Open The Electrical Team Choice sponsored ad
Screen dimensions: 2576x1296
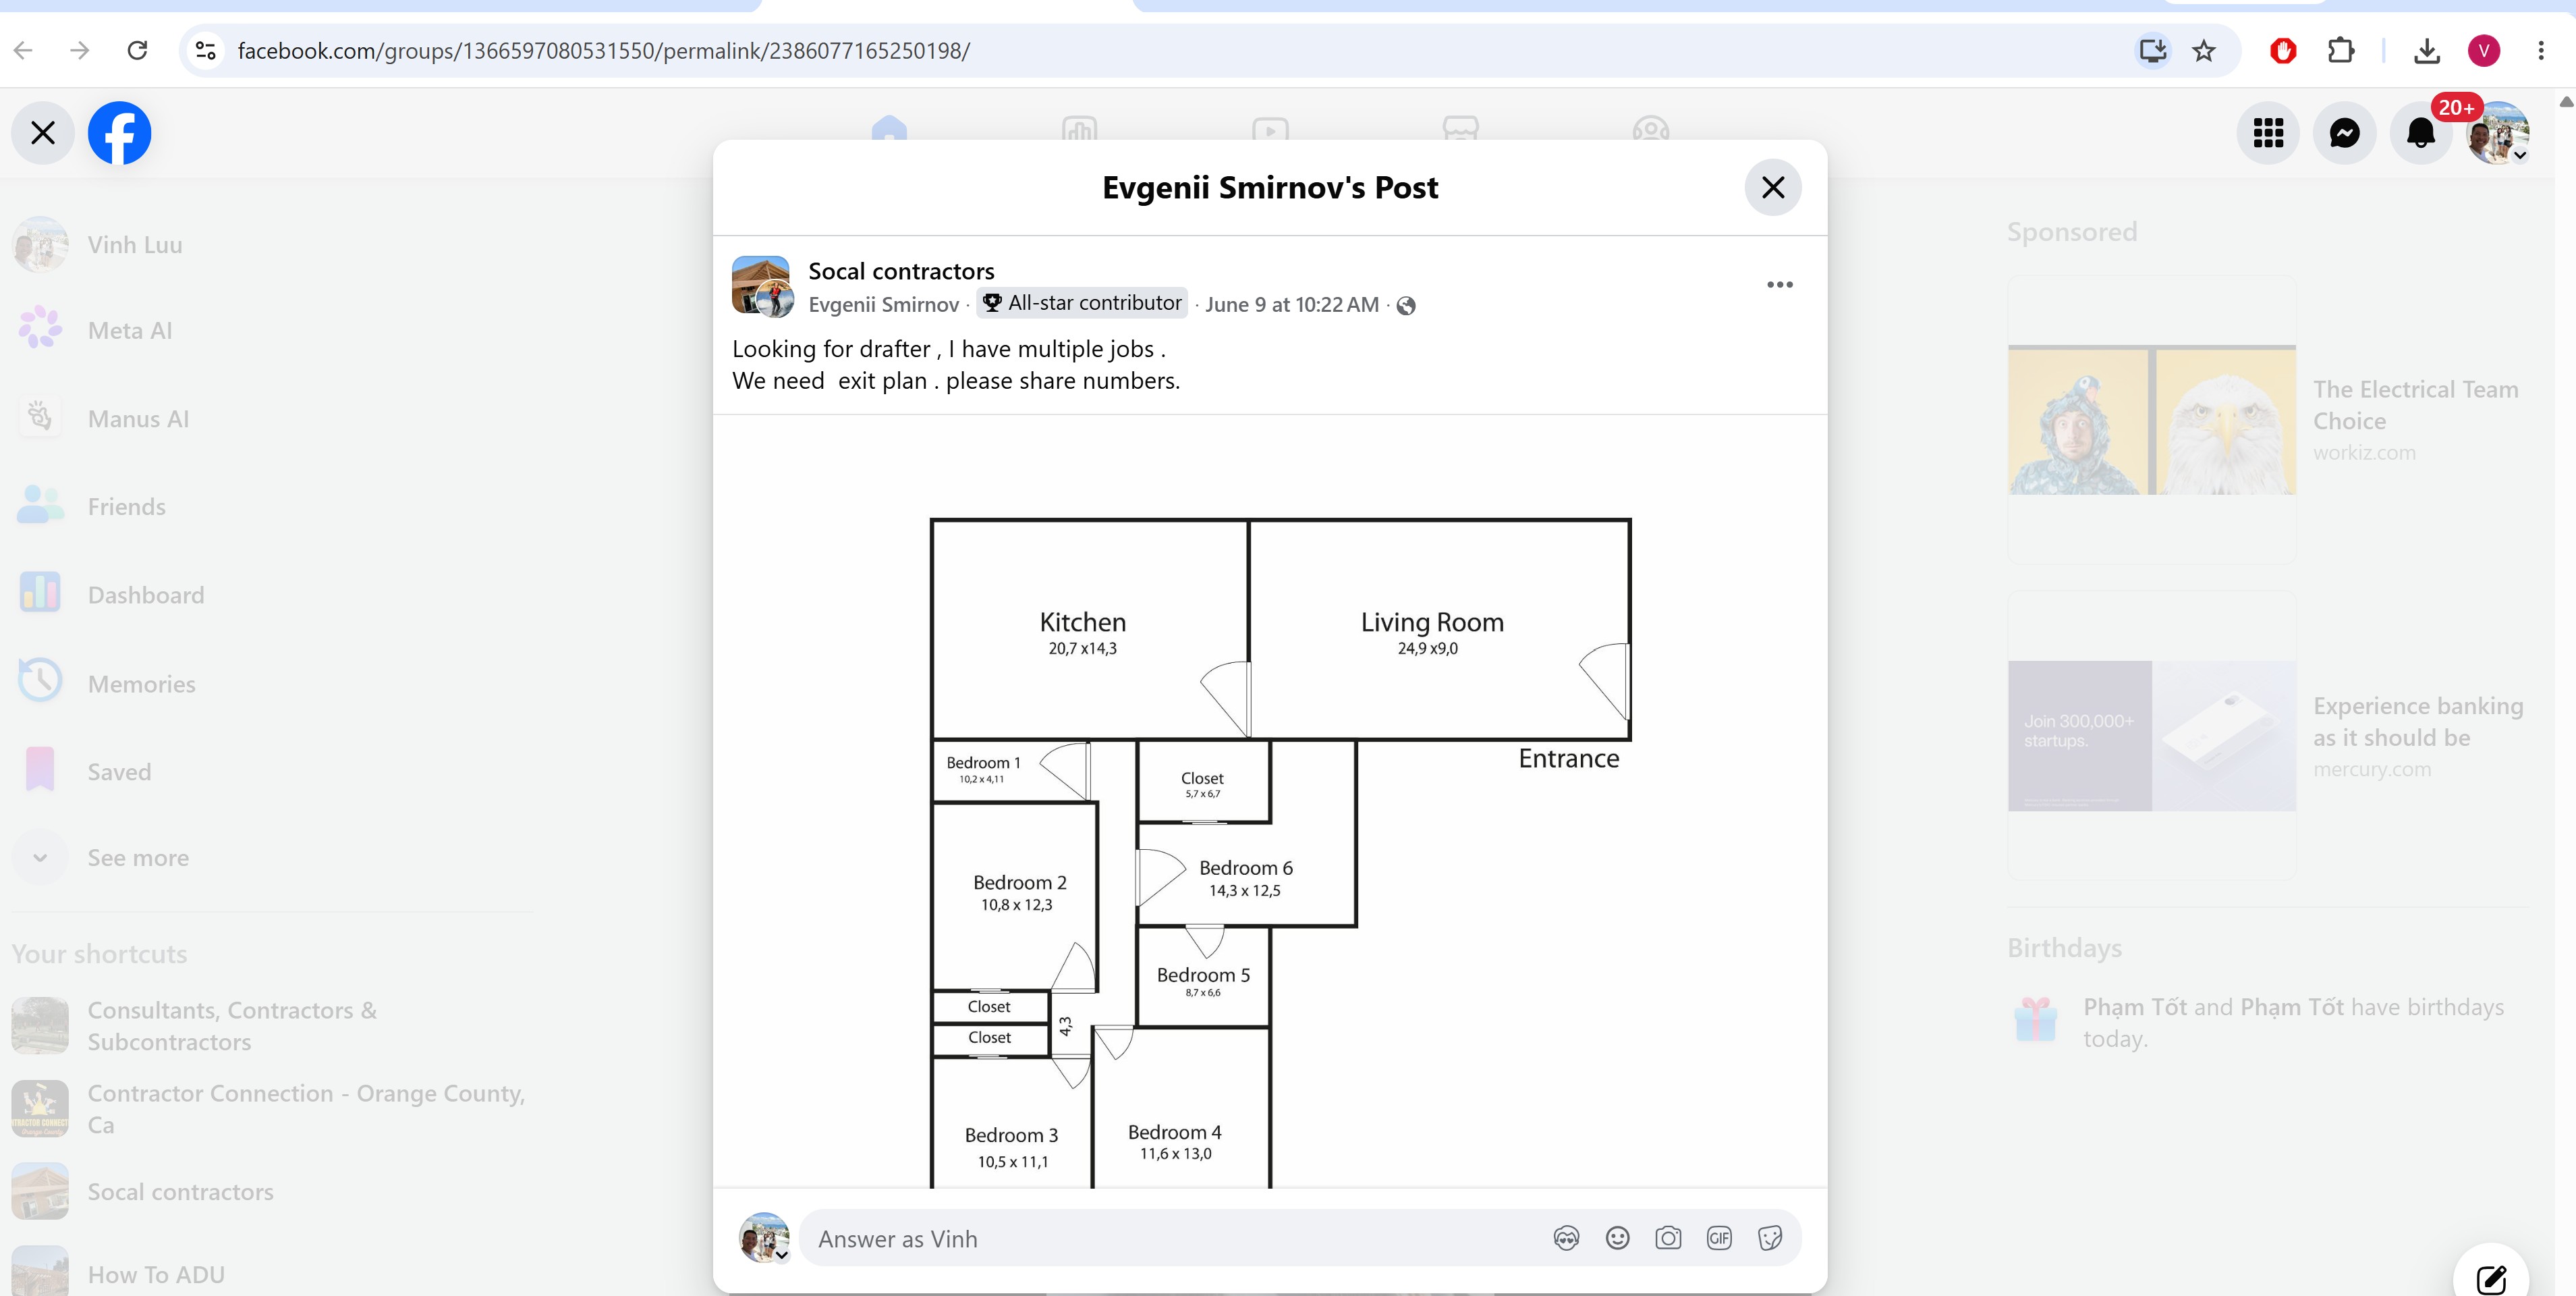(x=2267, y=419)
